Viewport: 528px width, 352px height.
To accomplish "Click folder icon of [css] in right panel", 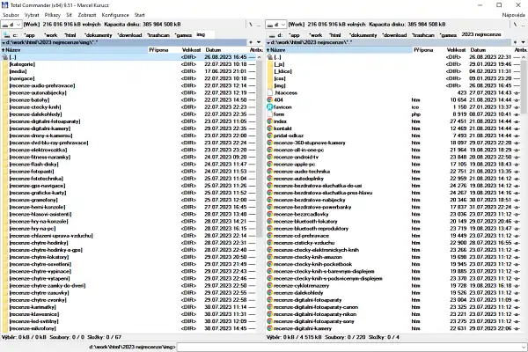I will 269,78.
